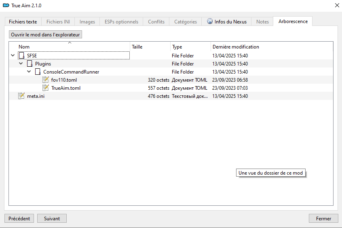This screenshot has width=342, height=228.
Task: Switch to the Notes tab
Action: (262, 21)
